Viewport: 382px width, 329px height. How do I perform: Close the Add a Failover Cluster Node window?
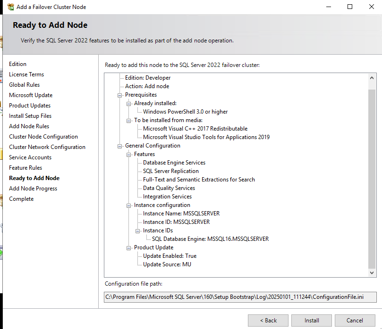tap(371, 7)
